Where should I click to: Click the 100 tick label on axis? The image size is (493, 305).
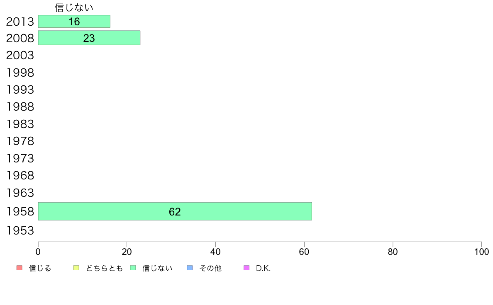(x=481, y=252)
